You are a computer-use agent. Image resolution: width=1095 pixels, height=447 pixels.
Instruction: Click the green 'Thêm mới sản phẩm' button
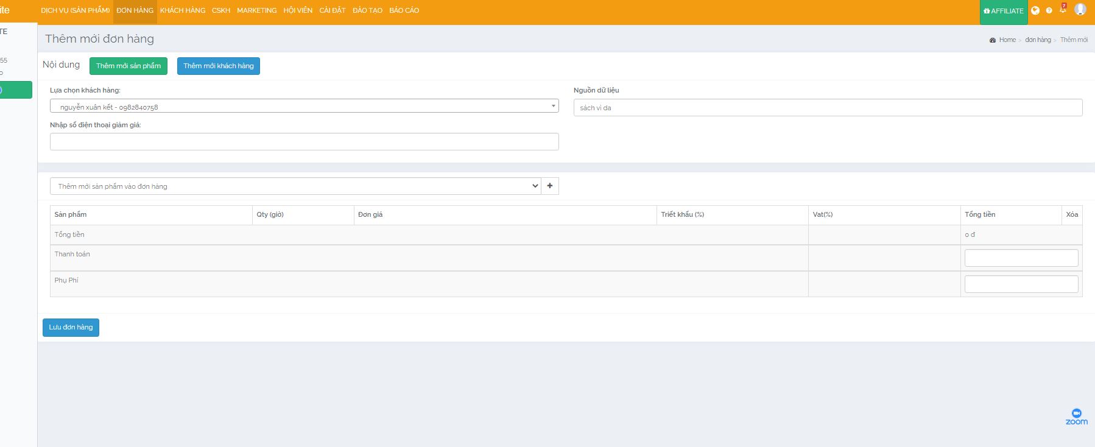(x=129, y=66)
